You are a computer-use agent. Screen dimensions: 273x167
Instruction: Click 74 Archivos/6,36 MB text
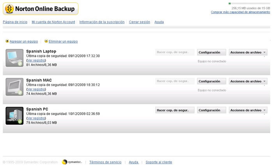click(41, 94)
